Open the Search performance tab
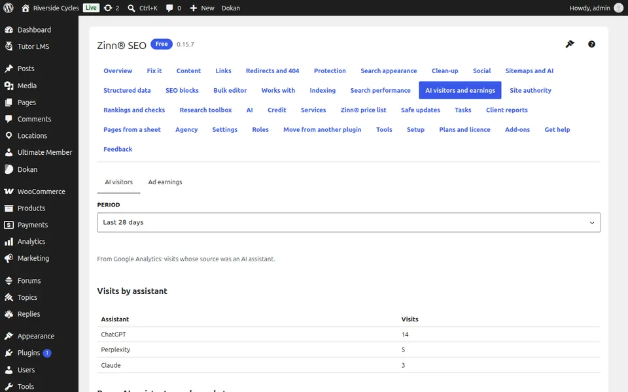The height and width of the screenshot is (392, 628). tap(380, 90)
